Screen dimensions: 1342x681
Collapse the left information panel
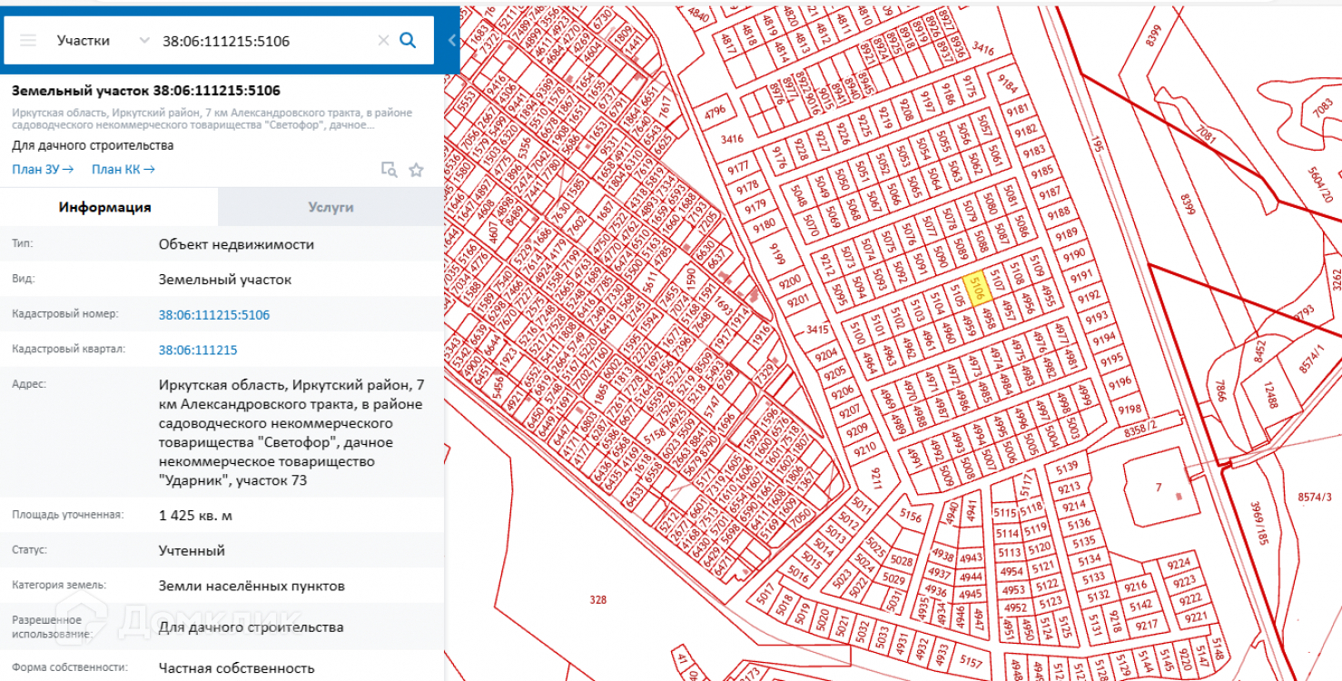click(451, 40)
